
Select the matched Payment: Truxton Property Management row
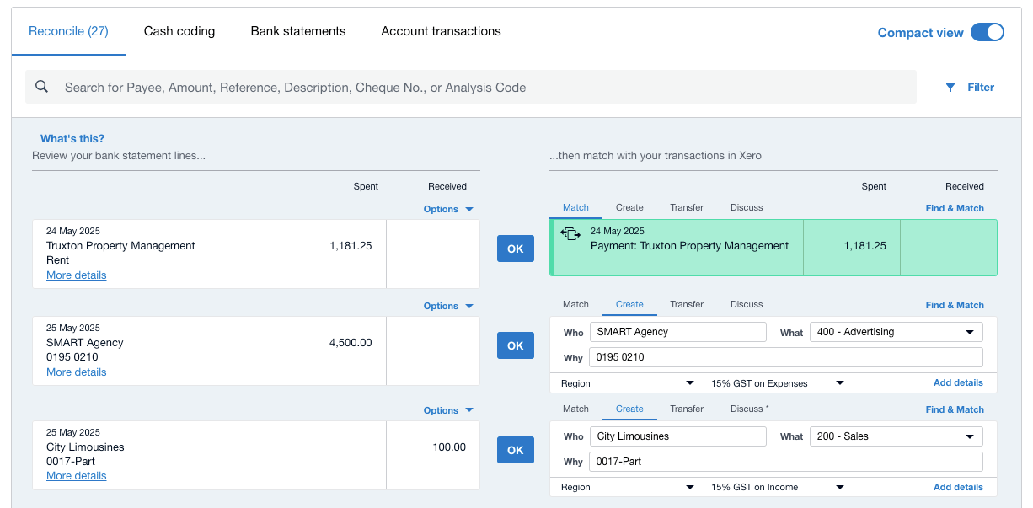pyautogui.click(x=773, y=248)
